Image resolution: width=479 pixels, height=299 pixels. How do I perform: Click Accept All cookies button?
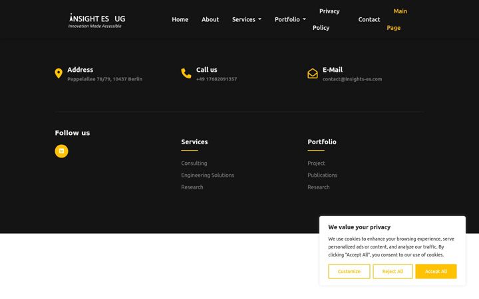click(436, 271)
